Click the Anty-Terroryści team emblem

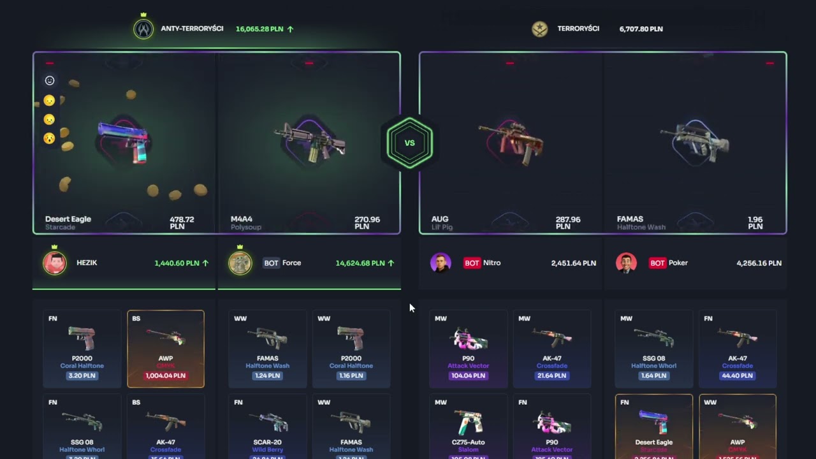pos(143,29)
